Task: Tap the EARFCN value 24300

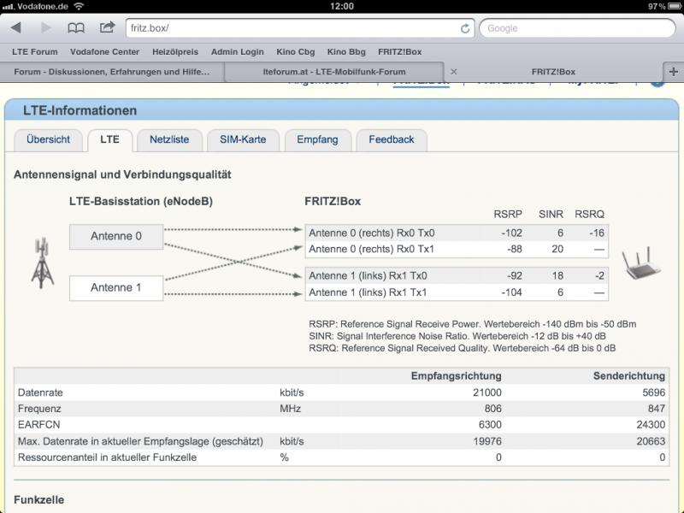Action: [x=651, y=425]
